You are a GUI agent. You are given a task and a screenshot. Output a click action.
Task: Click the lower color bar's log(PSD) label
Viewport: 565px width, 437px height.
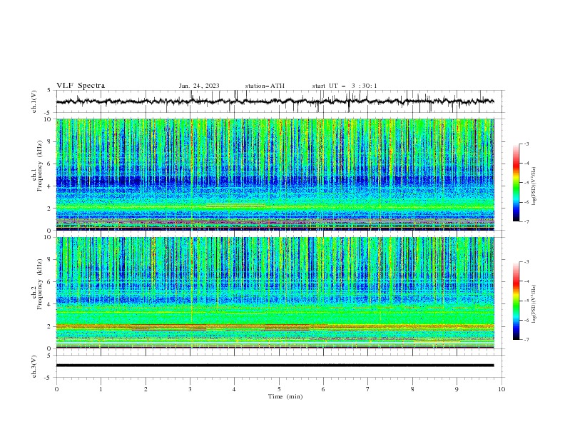[534, 304]
